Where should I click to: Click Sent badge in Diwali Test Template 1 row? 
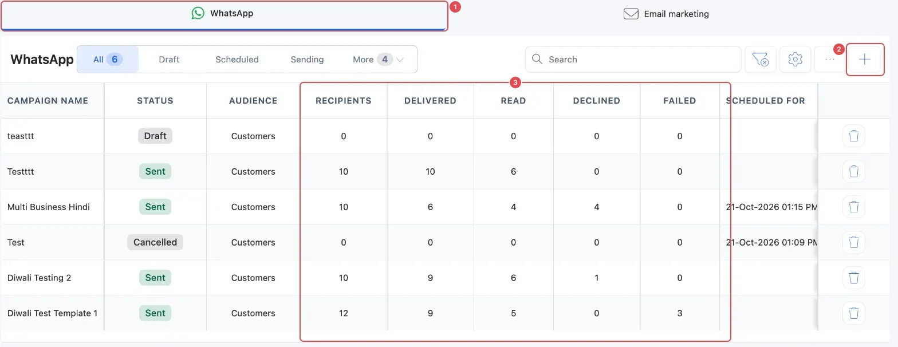coord(155,313)
